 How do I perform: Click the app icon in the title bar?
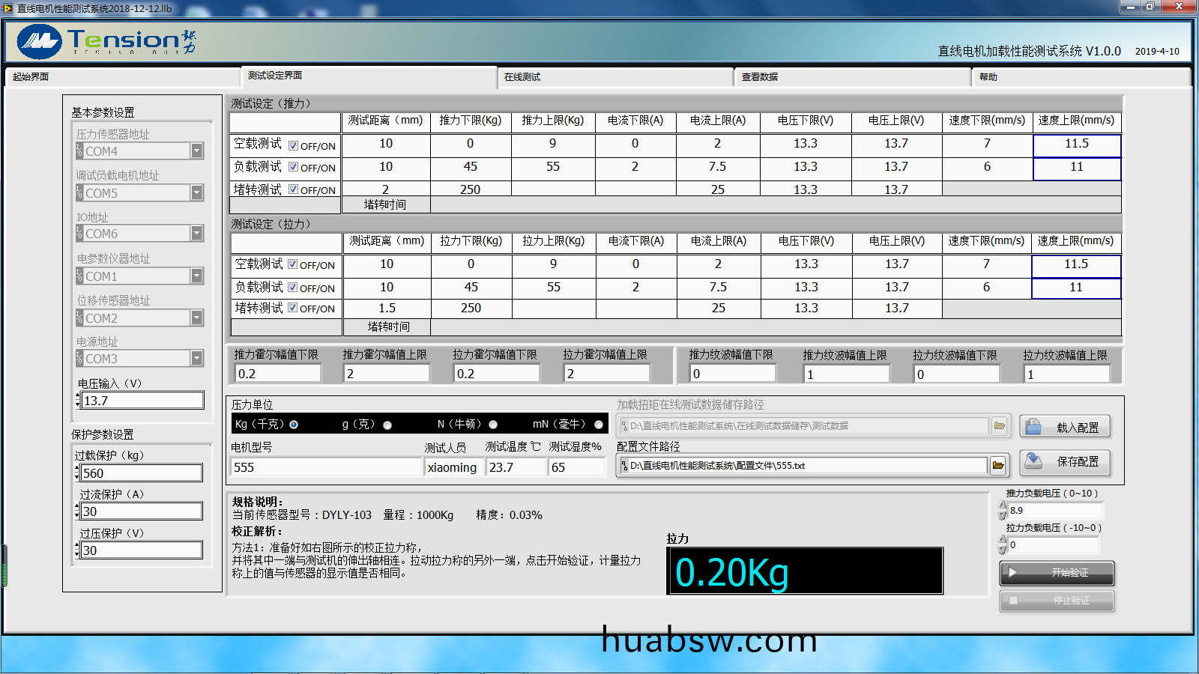pos(8,8)
